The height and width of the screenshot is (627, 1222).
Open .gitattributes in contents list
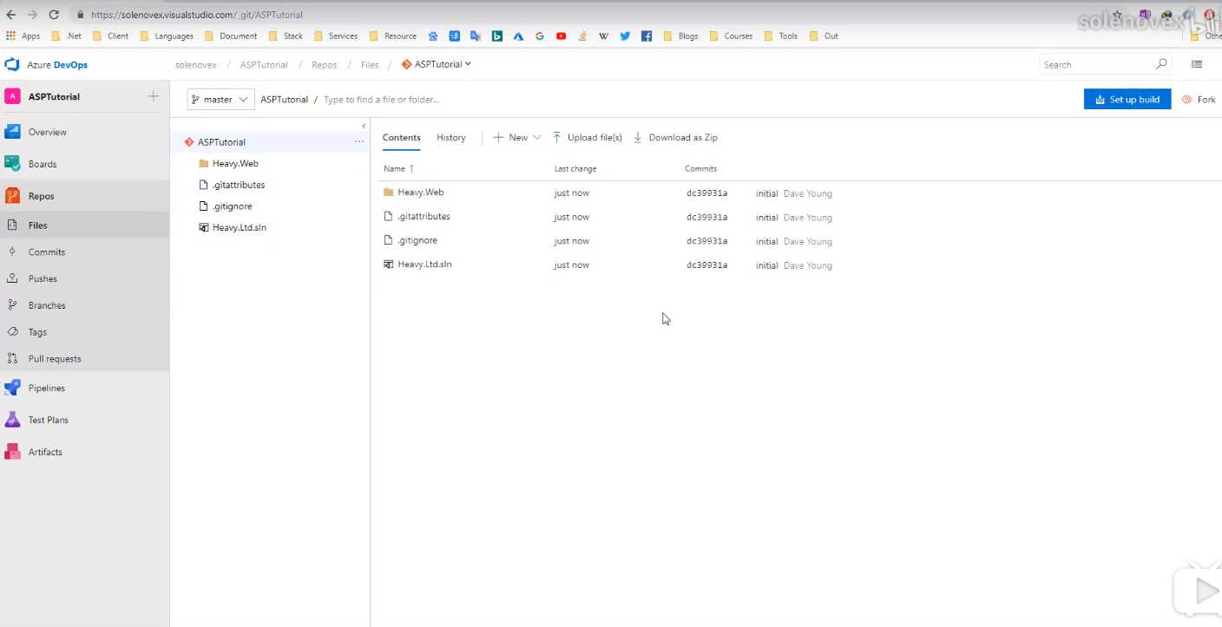pyautogui.click(x=424, y=216)
